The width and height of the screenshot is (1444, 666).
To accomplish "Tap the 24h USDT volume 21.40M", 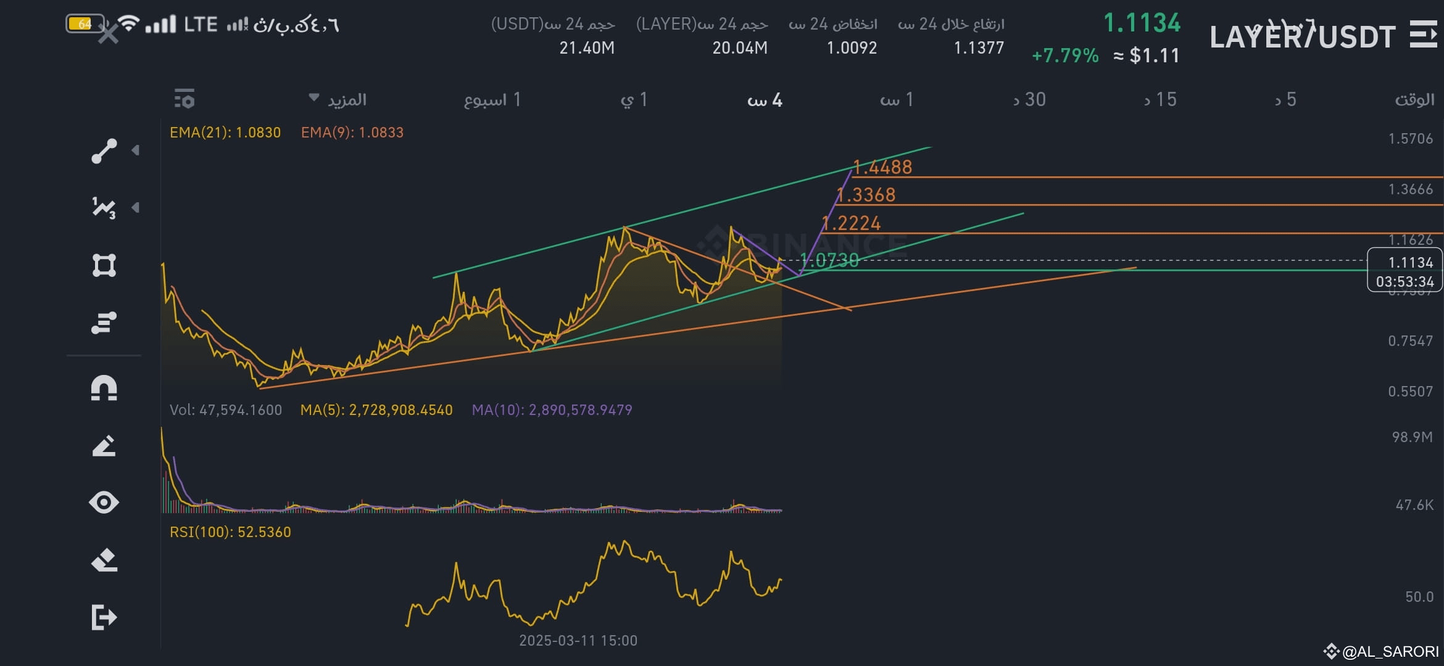I will [587, 48].
